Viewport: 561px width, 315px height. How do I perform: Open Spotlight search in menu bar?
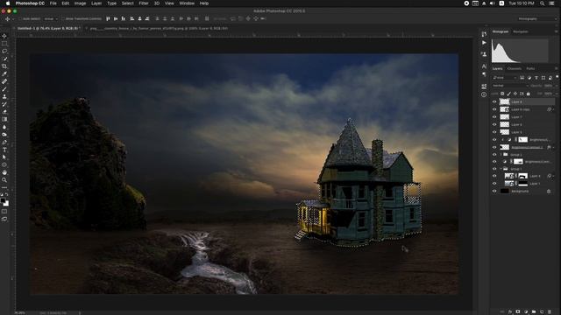pyautogui.click(x=542, y=3)
